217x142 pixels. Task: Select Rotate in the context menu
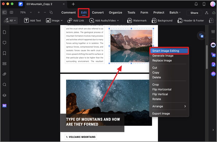(x=169, y=99)
